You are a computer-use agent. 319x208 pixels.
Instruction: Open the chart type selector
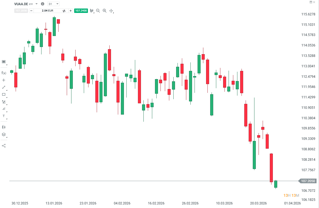pos(92,11)
